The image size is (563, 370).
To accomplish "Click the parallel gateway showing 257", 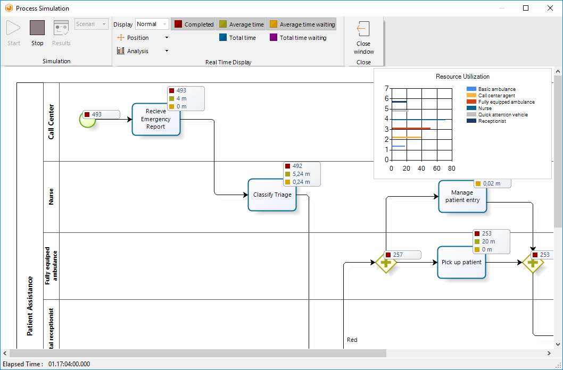I will pos(386,263).
